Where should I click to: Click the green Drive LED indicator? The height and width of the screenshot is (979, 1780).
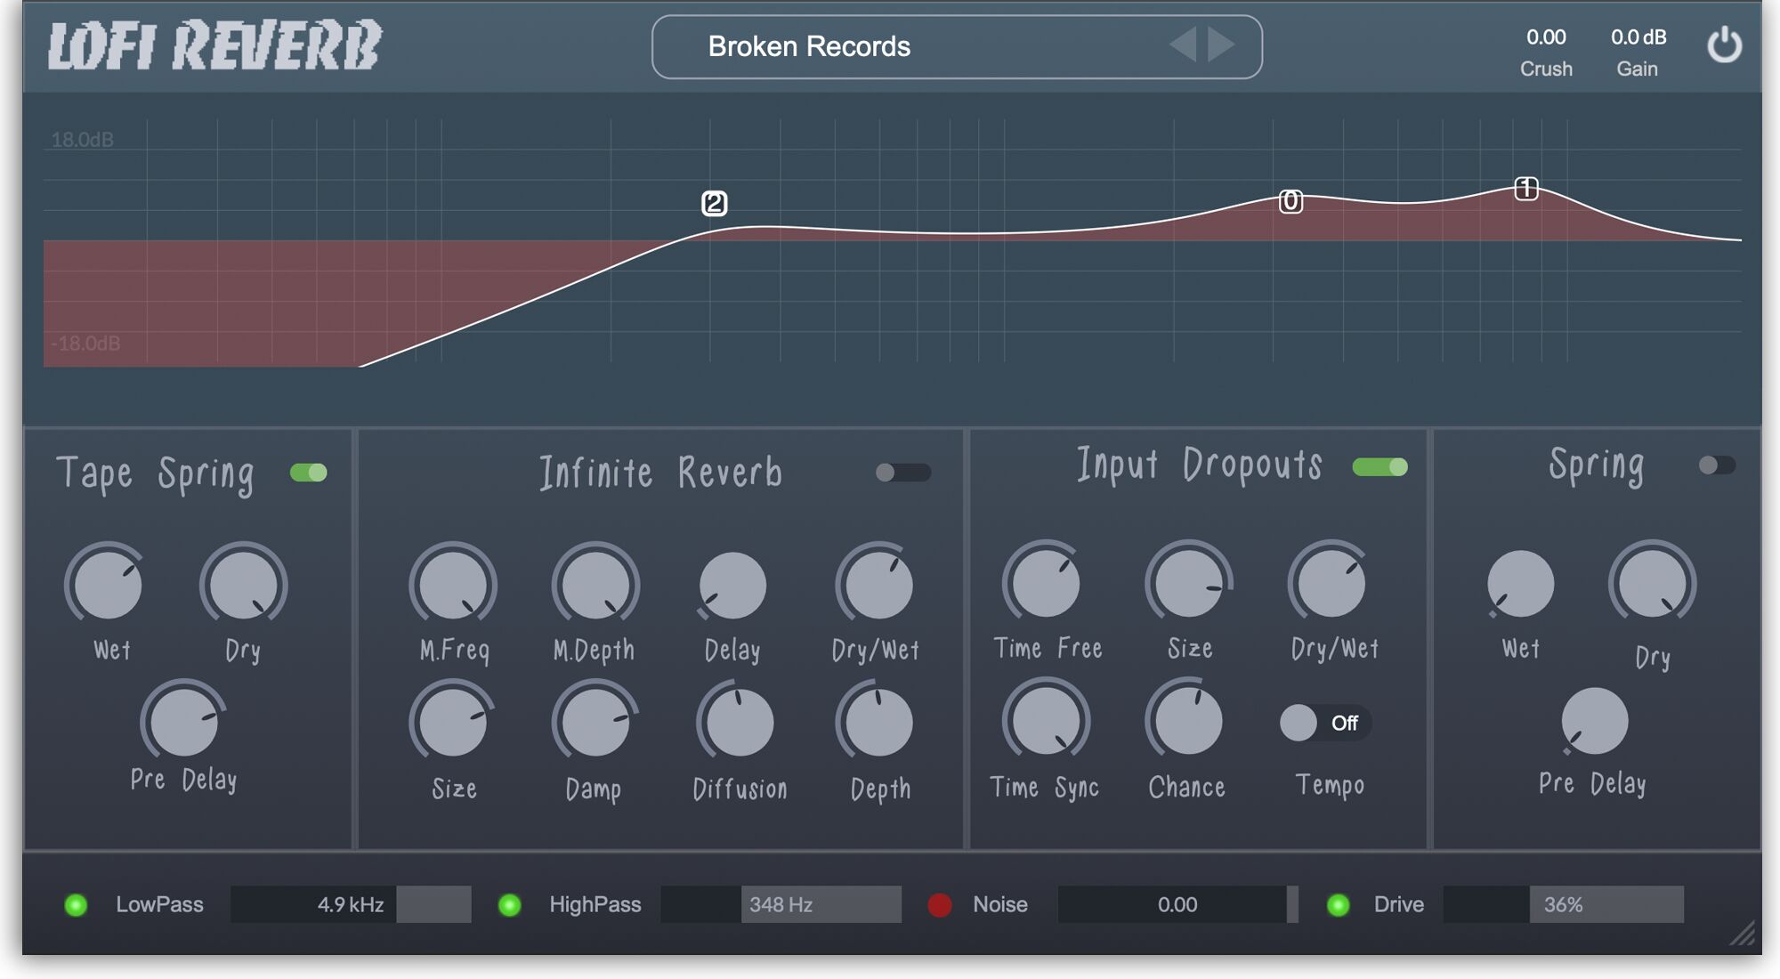[x=1338, y=904]
